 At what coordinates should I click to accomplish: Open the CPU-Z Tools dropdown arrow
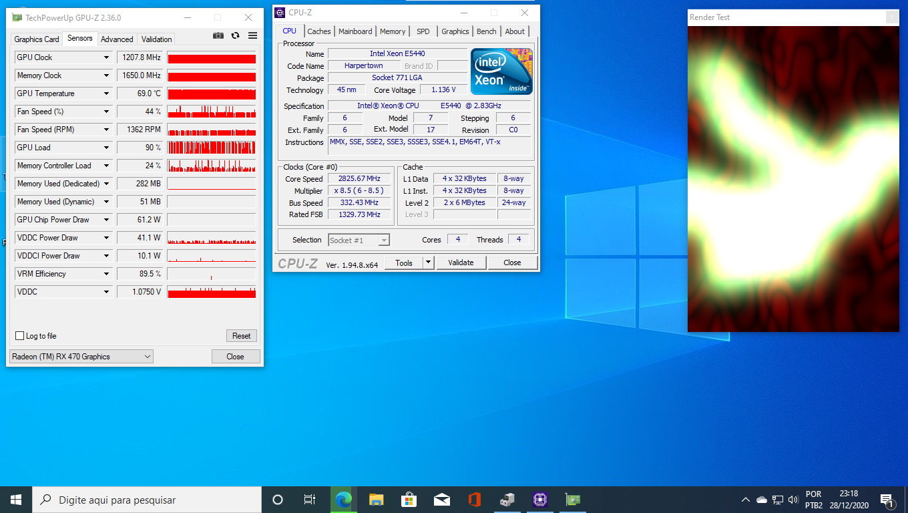point(429,263)
